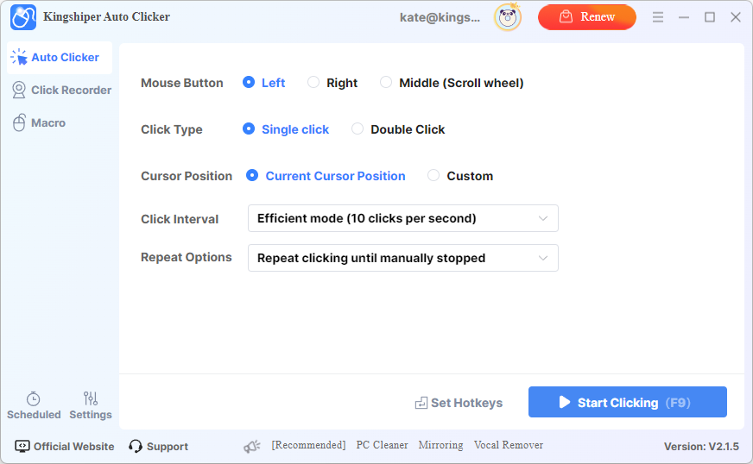Click the Kingshiper app logo icon
753x464 pixels.
(23, 17)
